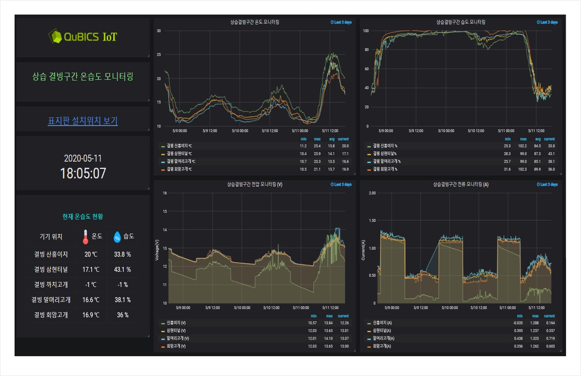Click green color swatch of 산흥이지 (A)
This screenshot has width=581, height=376.
(x=369, y=323)
